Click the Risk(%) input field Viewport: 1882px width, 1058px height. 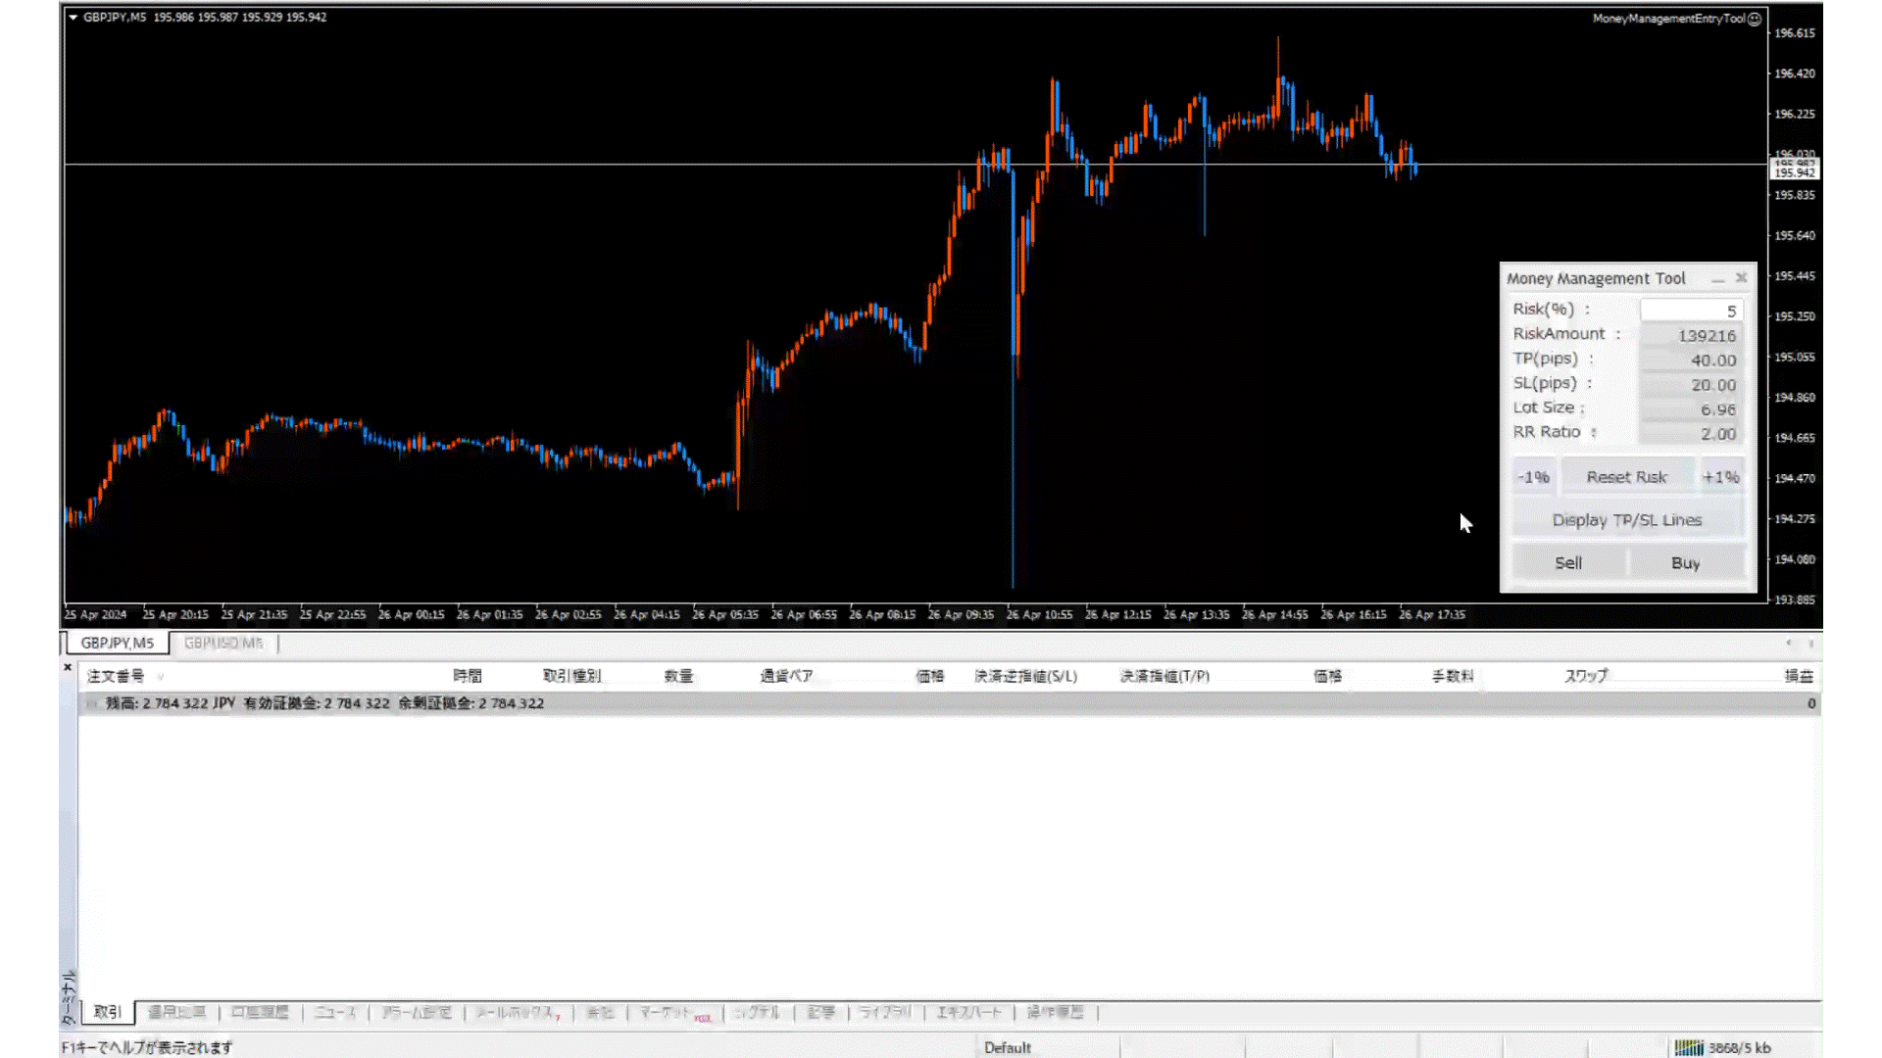coord(1690,311)
